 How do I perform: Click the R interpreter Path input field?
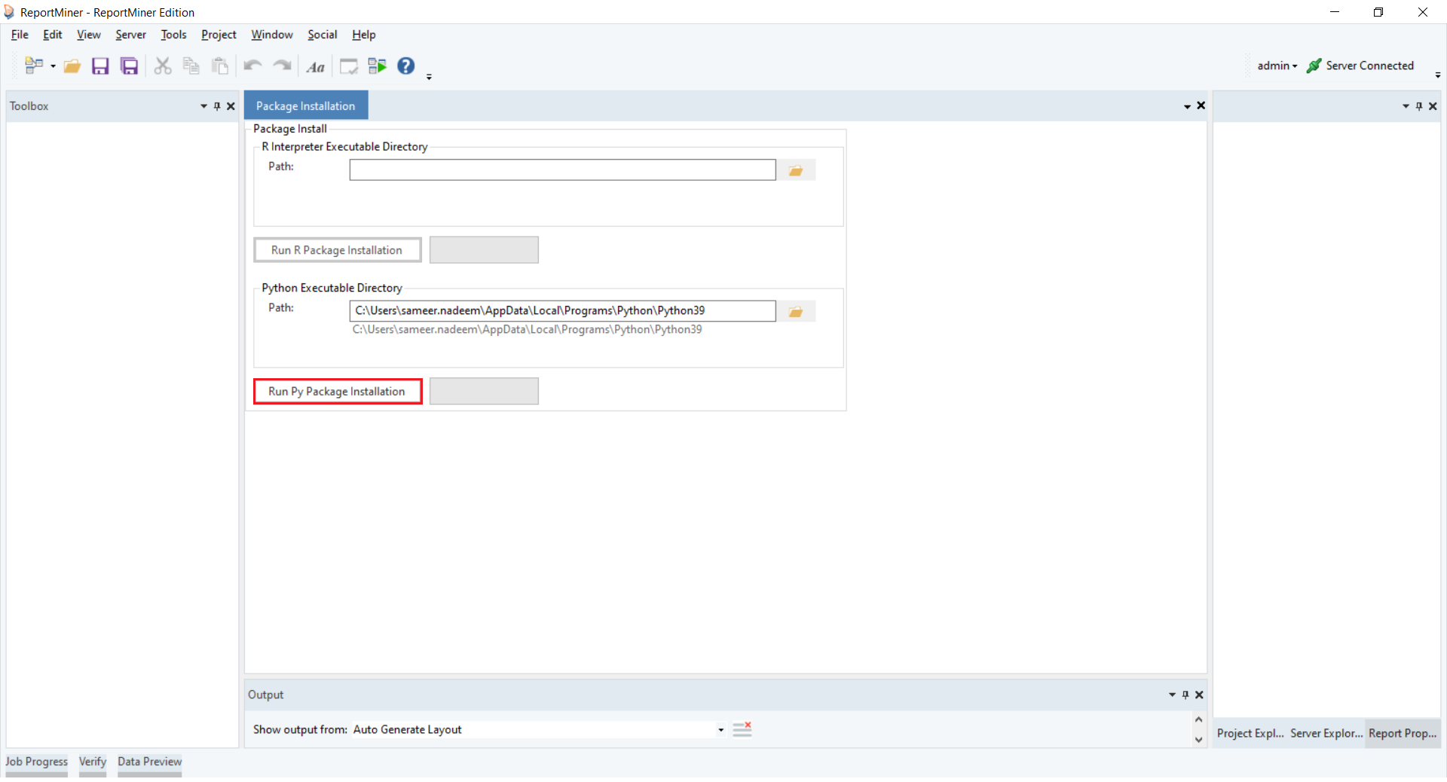[x=562, y=170]
